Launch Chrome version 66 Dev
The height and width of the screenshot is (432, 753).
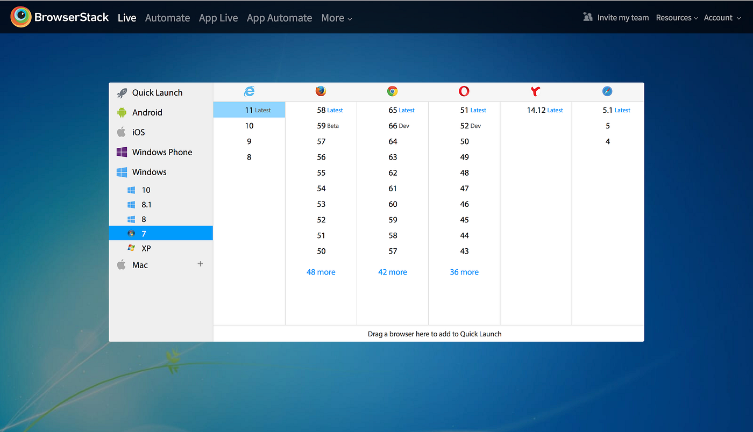[399, 126]
